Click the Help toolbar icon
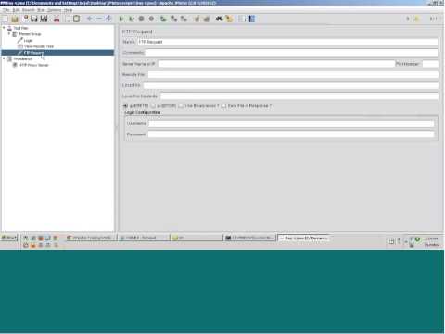Image resolution: width=445 pixels, height=334 pixels. (252, 19)
